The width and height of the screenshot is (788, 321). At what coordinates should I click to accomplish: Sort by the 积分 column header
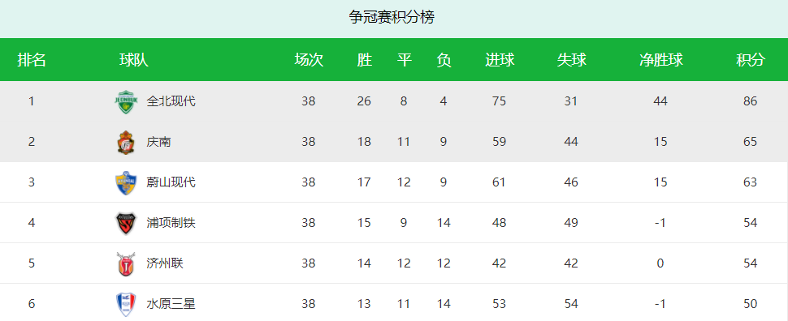point(751,60)
